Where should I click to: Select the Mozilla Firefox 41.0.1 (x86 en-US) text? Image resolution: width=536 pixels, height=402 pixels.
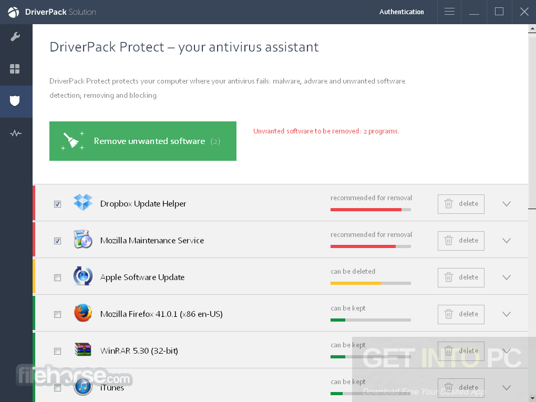point(161,314)
